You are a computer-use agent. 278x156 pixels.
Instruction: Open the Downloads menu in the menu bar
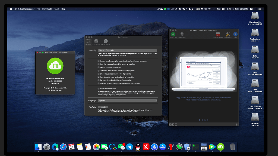[x=47, y=9]
